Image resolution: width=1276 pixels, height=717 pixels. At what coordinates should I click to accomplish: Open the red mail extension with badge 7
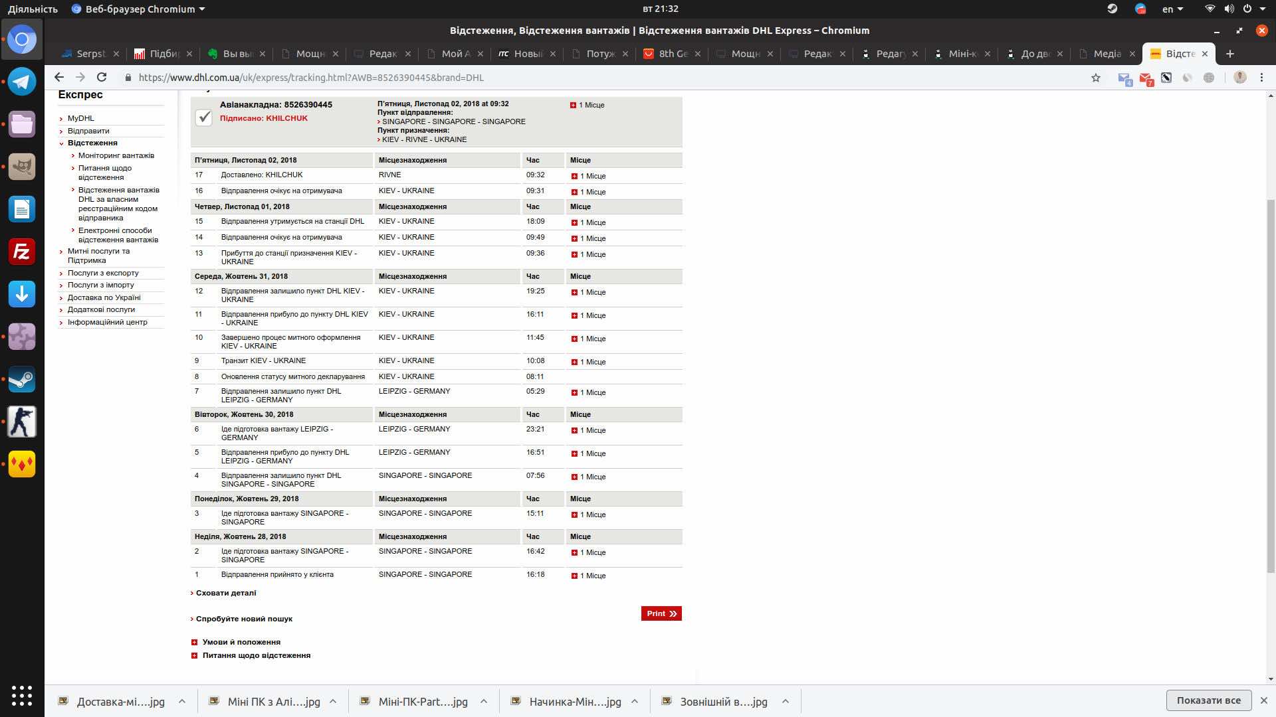[1146, 78]
